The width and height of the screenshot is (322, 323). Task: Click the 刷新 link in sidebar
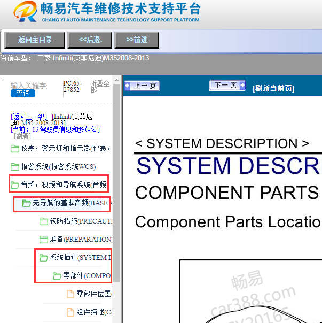[22, 136]
